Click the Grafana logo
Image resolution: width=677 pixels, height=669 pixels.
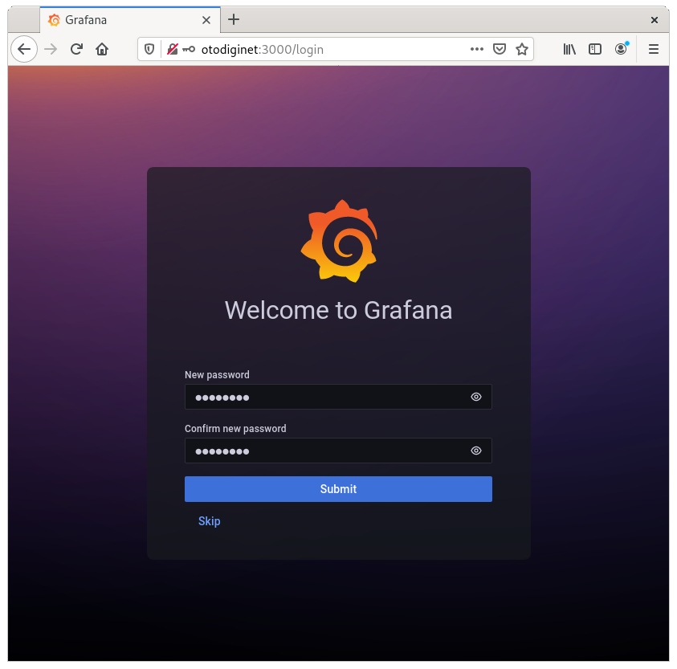(340, 241)
